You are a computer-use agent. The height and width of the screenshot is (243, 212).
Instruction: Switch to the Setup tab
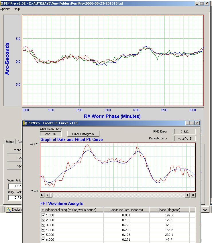click(x=10, y=142)
